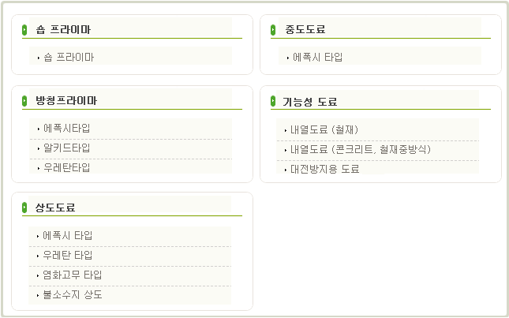
Task: Open 에폭시 타입 under 상도도료
Action: pyautogui.click(x=68, y=236)
